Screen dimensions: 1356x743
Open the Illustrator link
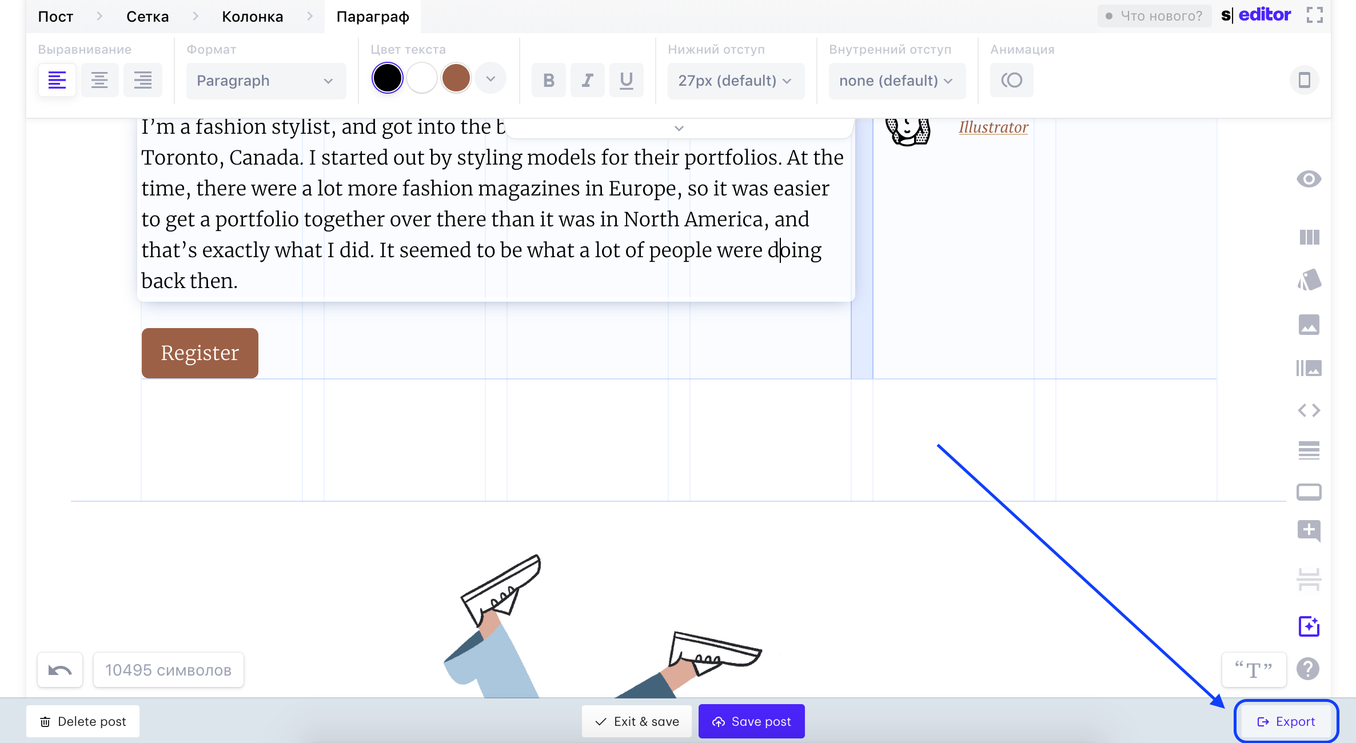(x=993, y=127)
